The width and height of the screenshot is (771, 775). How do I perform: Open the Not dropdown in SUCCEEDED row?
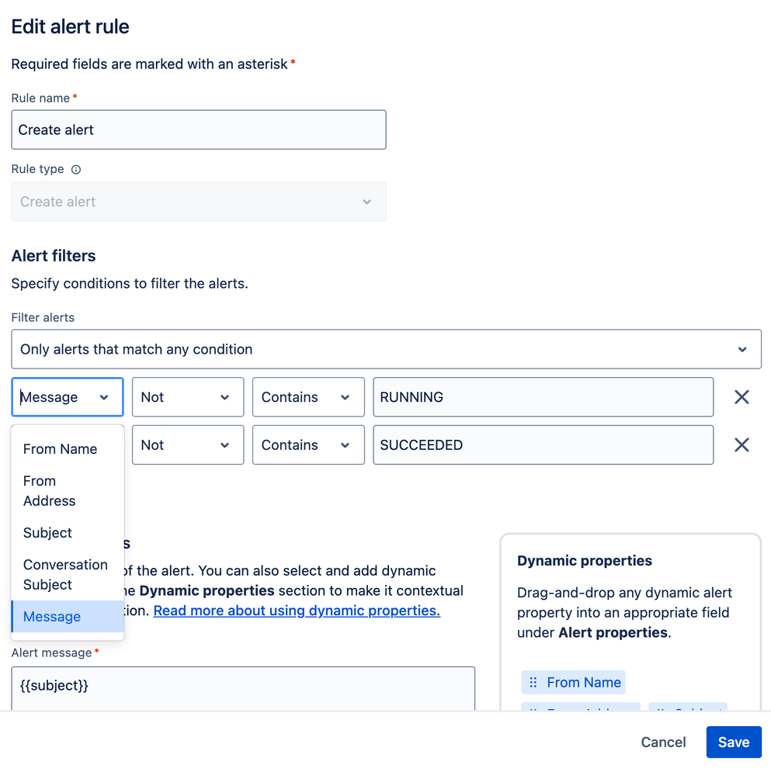(x=188, y=445)
